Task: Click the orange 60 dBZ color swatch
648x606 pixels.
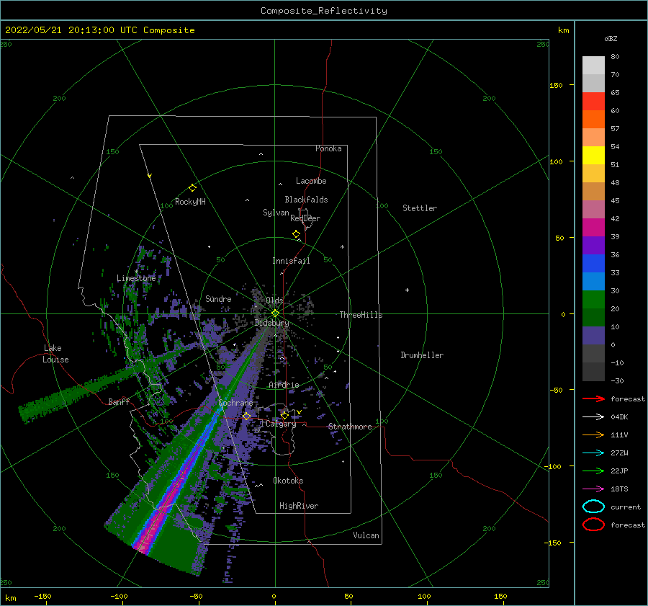Action: click(593, 119)
